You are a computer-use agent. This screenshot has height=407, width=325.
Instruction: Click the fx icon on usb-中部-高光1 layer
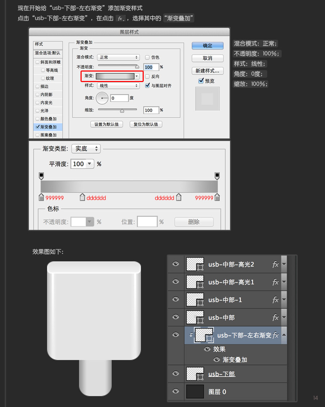275,282
